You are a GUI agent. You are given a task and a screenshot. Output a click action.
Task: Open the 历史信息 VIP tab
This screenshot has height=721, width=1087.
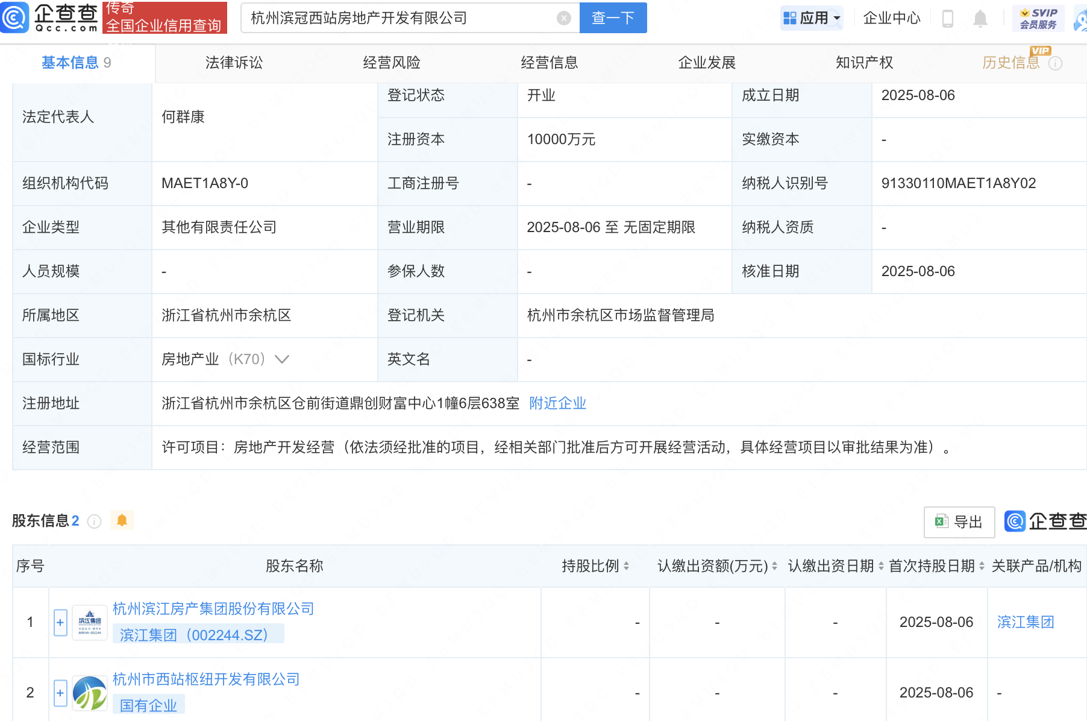tap(1011, 63)
